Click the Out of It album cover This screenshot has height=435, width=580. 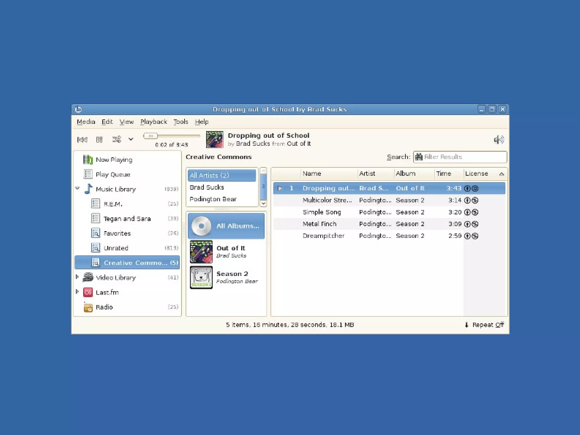pyautogui.click(x=201, y=252)
